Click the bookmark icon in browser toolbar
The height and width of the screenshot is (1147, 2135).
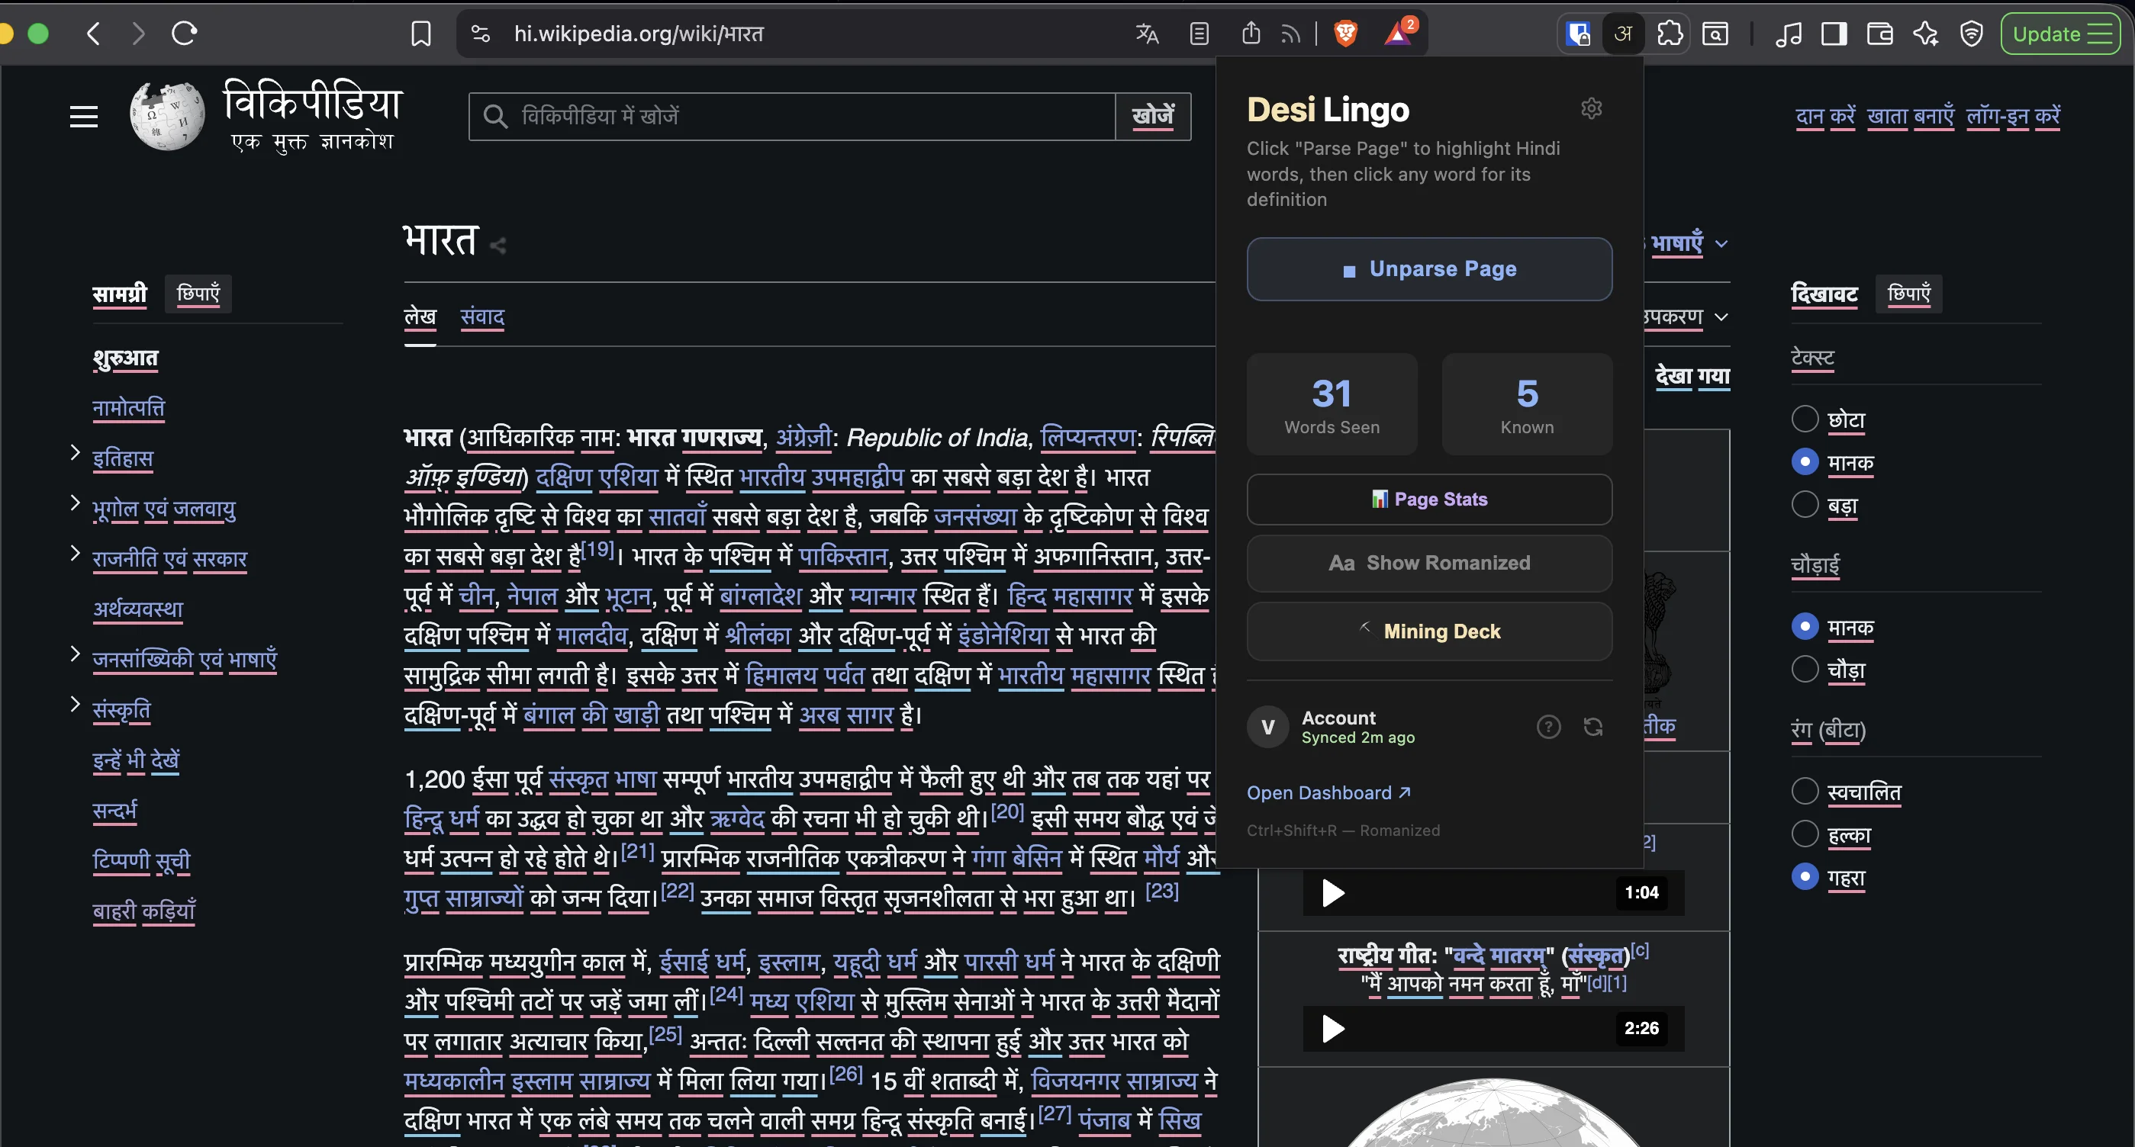[x=421, y=34]
